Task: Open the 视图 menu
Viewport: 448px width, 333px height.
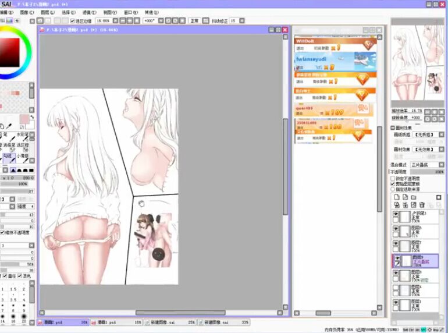Action: pos(110,12)
